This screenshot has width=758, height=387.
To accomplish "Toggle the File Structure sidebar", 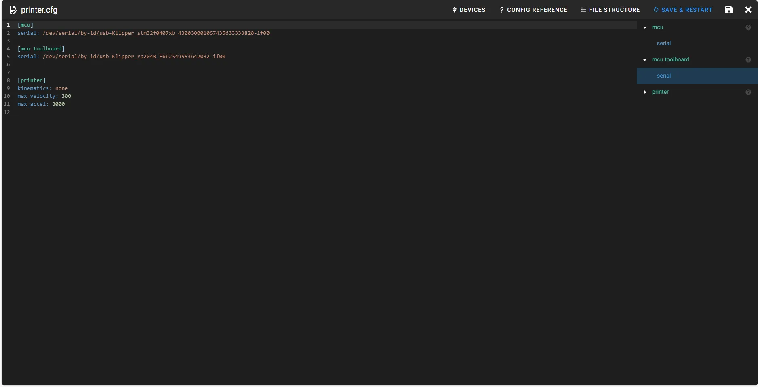I will (x=610, y=10).
